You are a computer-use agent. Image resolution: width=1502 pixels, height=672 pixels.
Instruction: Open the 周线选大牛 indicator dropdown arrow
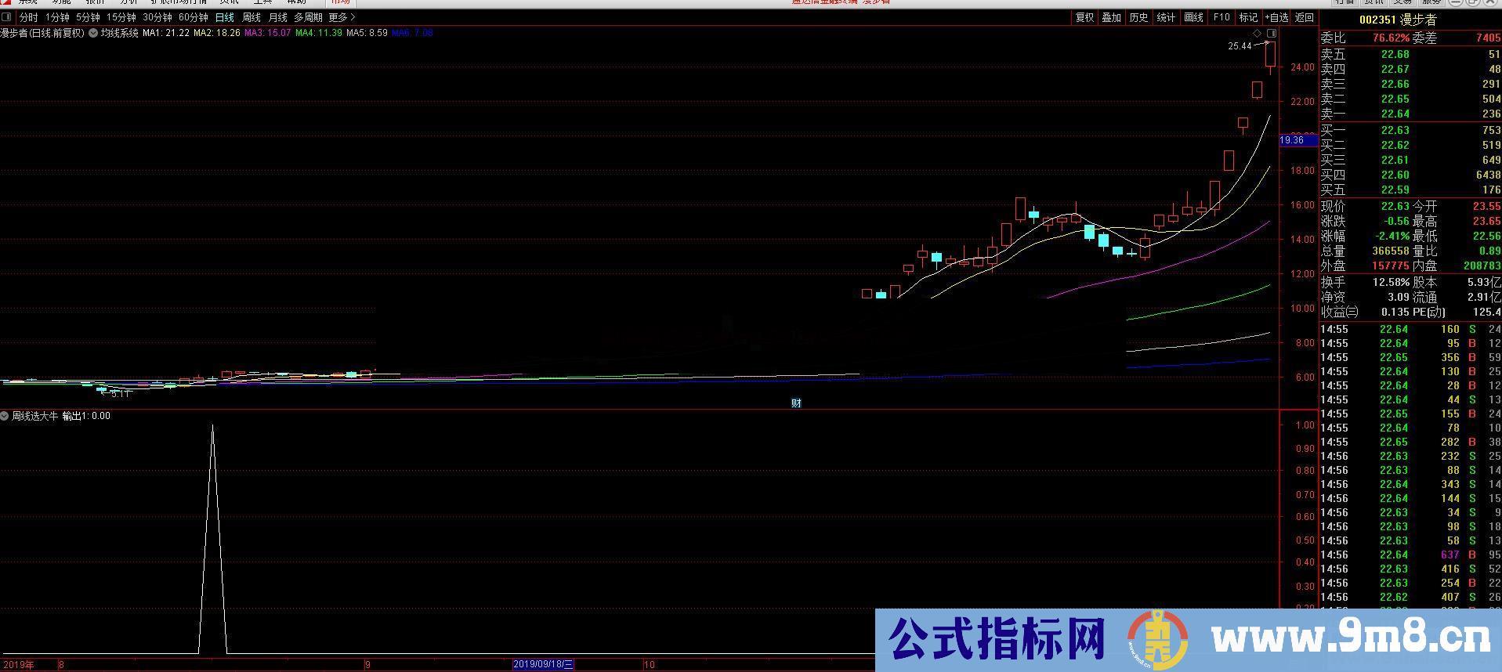coord(5,416)
